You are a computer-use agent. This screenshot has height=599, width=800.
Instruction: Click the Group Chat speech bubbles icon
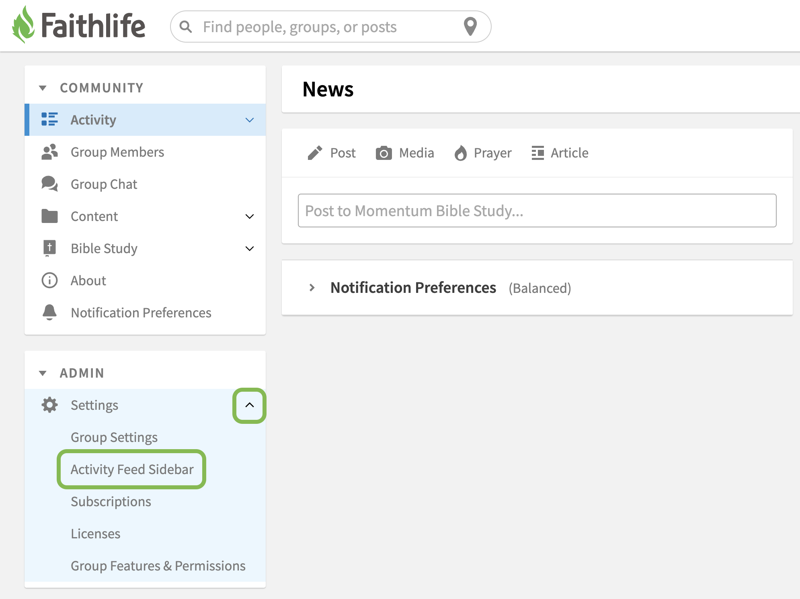click(x=49, y=184)
